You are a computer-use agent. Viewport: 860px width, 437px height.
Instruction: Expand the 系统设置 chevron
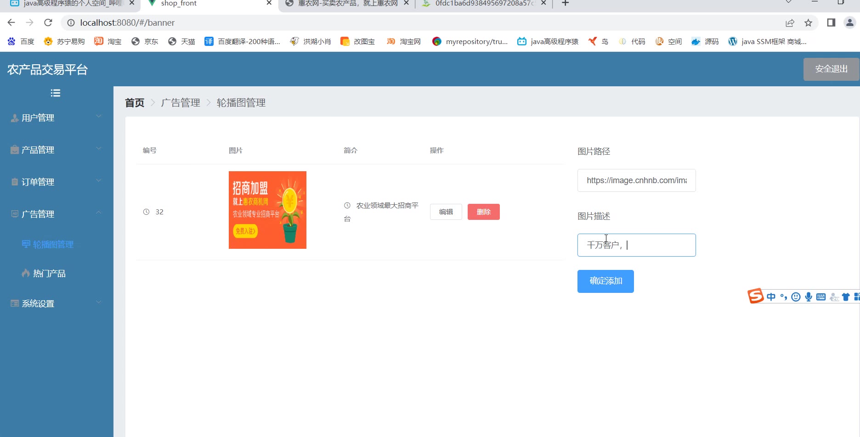pos(98,302)
